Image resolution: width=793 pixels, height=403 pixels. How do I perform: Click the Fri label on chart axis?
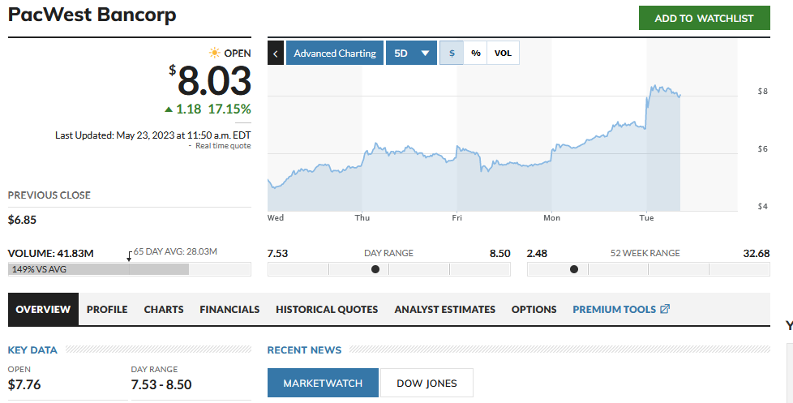coord(457,218)
